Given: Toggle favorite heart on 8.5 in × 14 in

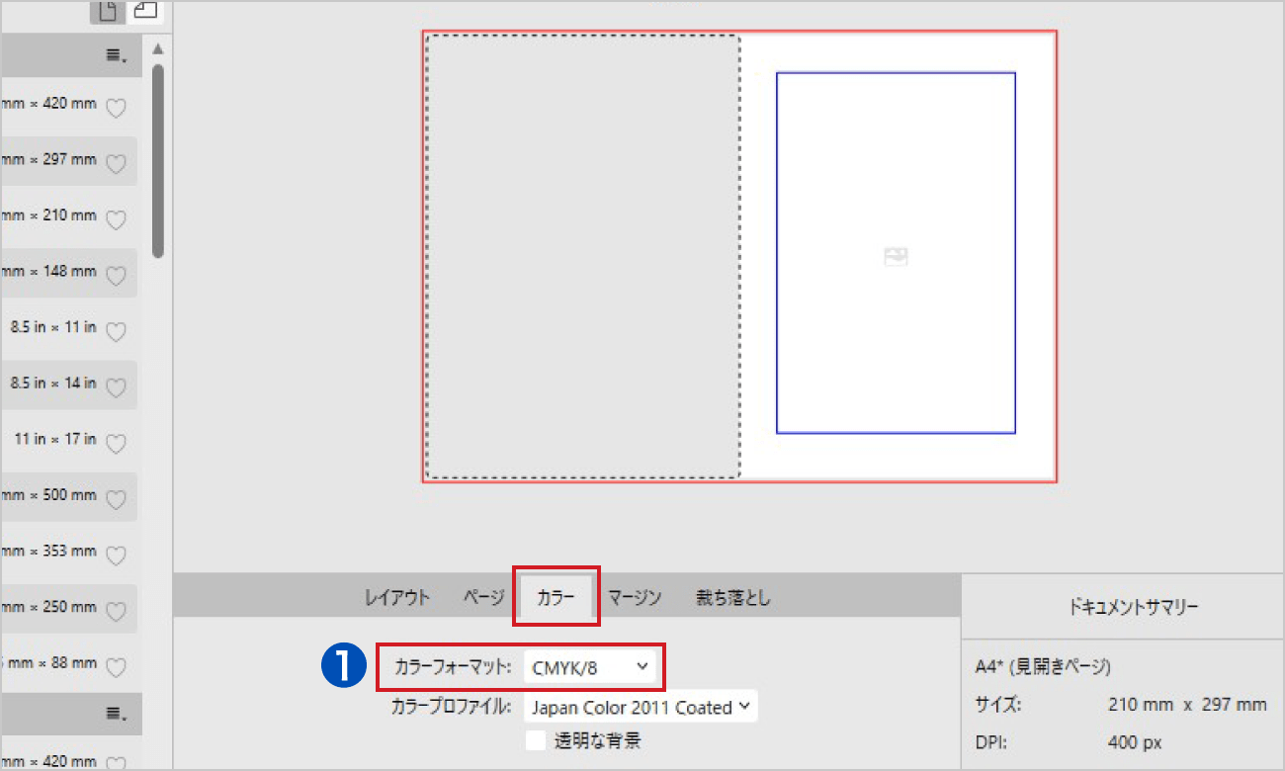Looking at the screenshot, I should coord(116,386).
